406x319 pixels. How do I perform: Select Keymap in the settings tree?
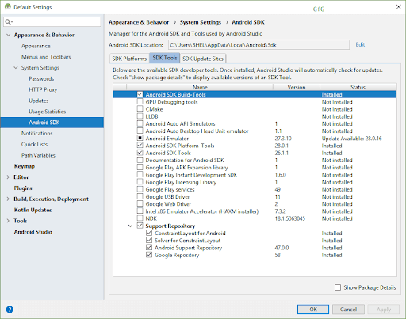click(x=25, y=166)
